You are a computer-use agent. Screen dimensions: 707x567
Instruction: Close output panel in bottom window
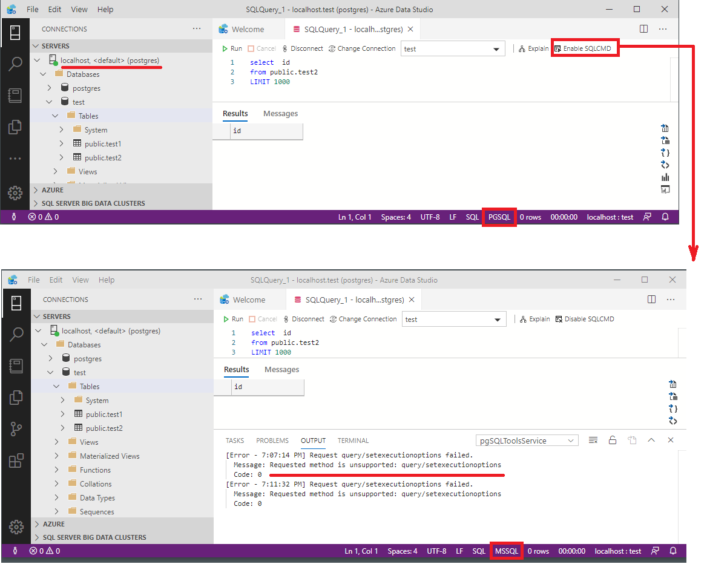(671, 441)
